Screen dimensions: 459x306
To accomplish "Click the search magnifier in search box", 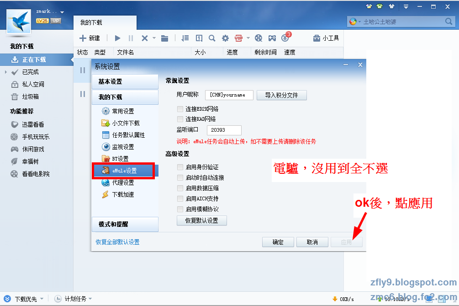I will pos(448,21).
